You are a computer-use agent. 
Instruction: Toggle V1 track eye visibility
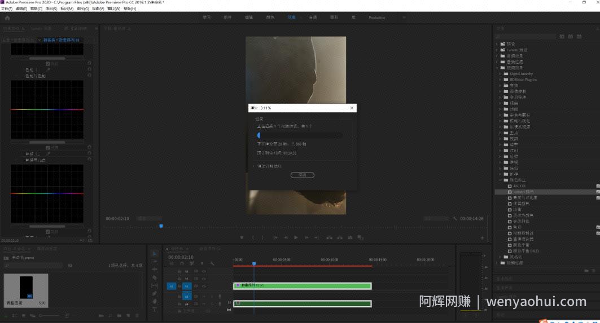pyautogui.click(x=204, y=286)
